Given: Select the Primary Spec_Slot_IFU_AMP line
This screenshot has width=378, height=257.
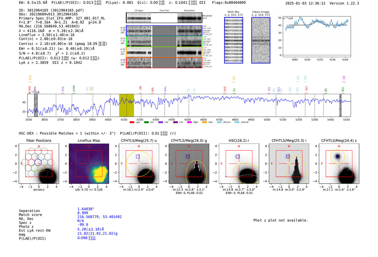Looking at the screenshot, I should tap(62, 18).
